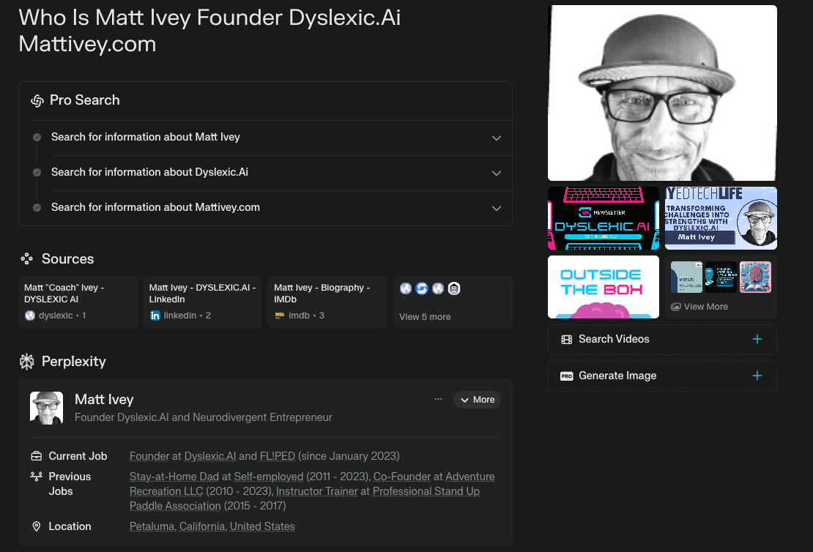Click the IMDb favicon in source 3

pyautogui.click(x=280, y=315)
